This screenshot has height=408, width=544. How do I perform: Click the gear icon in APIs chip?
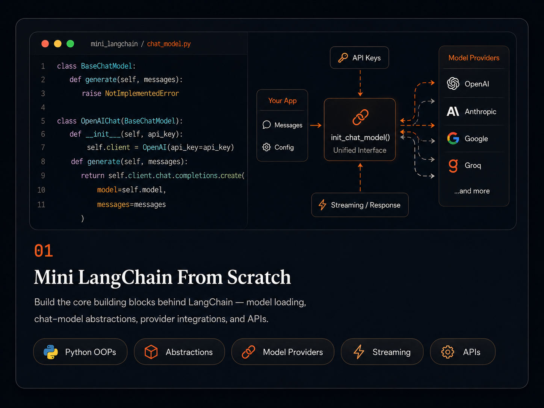click(x=447, y=352)
